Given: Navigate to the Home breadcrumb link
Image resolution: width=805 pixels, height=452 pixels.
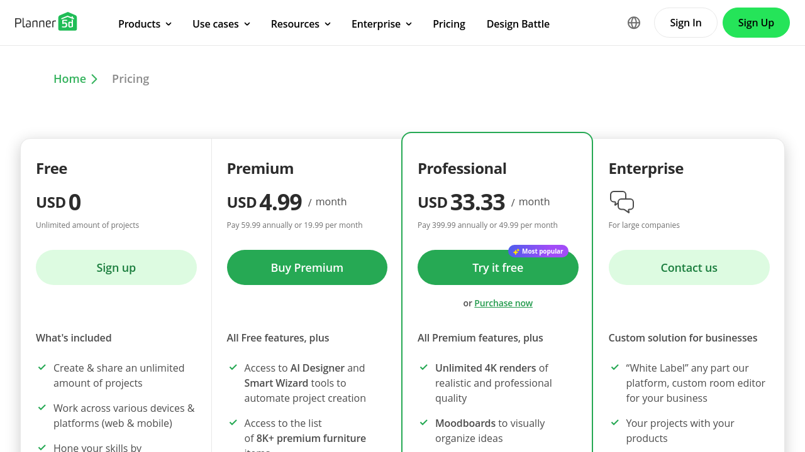Looking at the screenshot, I should 70,79.
